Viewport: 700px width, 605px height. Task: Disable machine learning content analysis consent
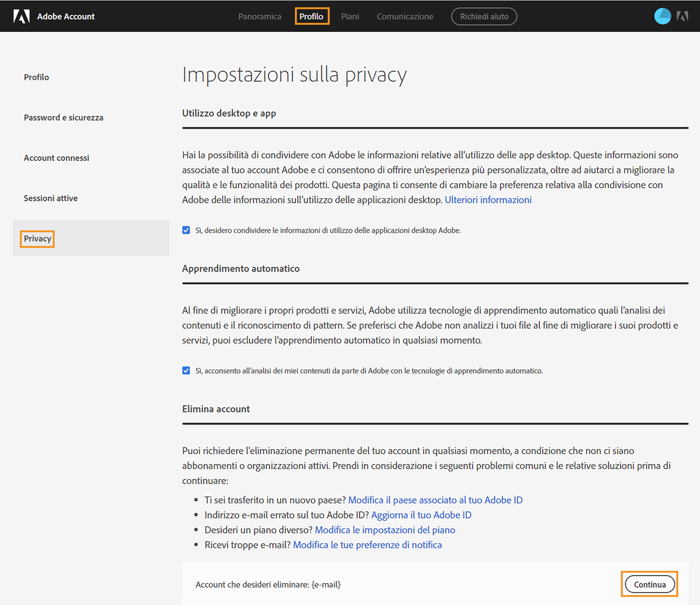186,371
